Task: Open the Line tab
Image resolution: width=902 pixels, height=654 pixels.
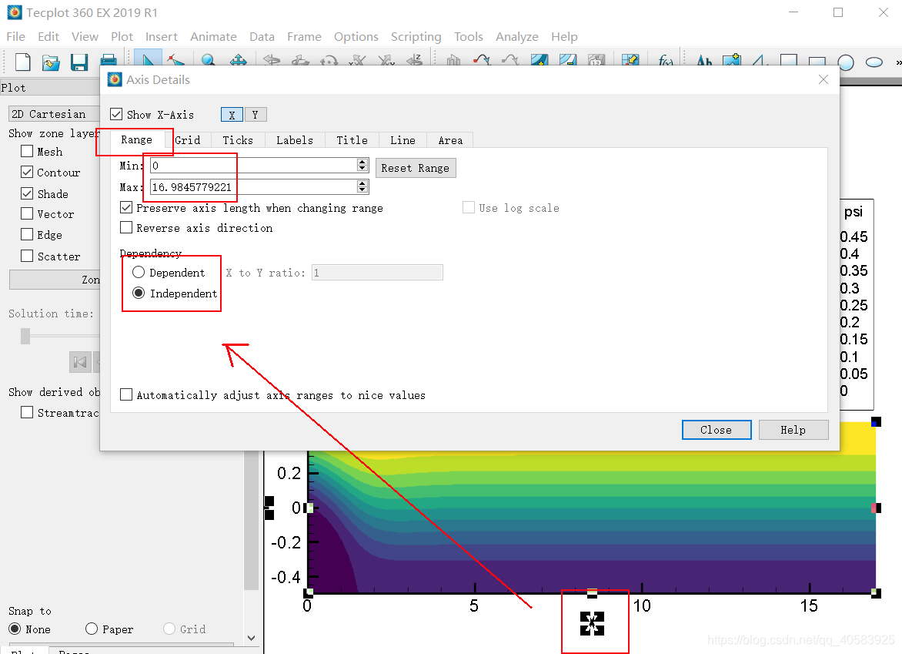Action: 403,140
